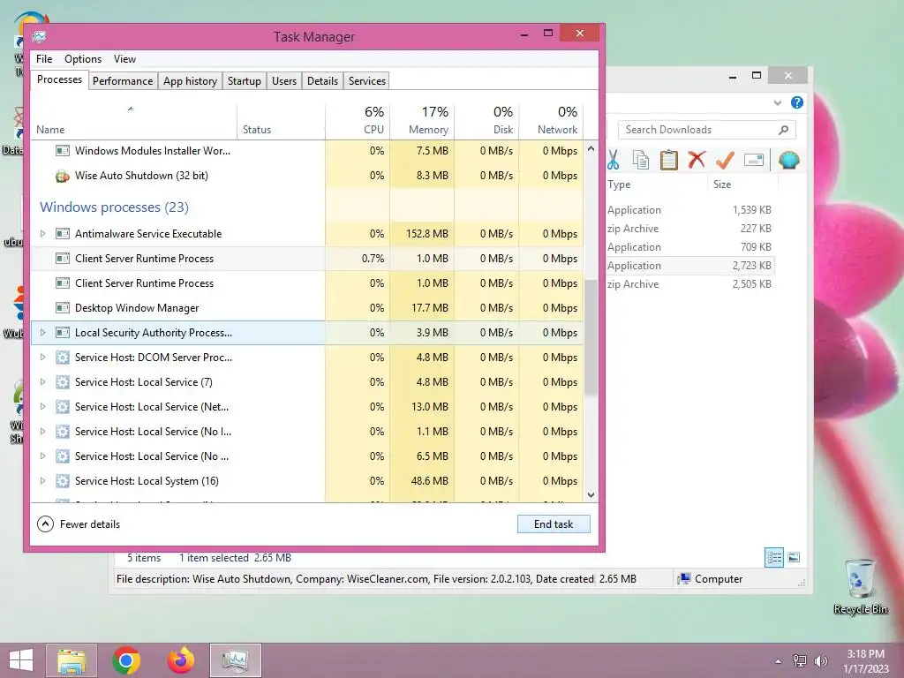Launch Google Chrome from the taskbar
The width and height of the screenshot is (904, 678).
126,660
